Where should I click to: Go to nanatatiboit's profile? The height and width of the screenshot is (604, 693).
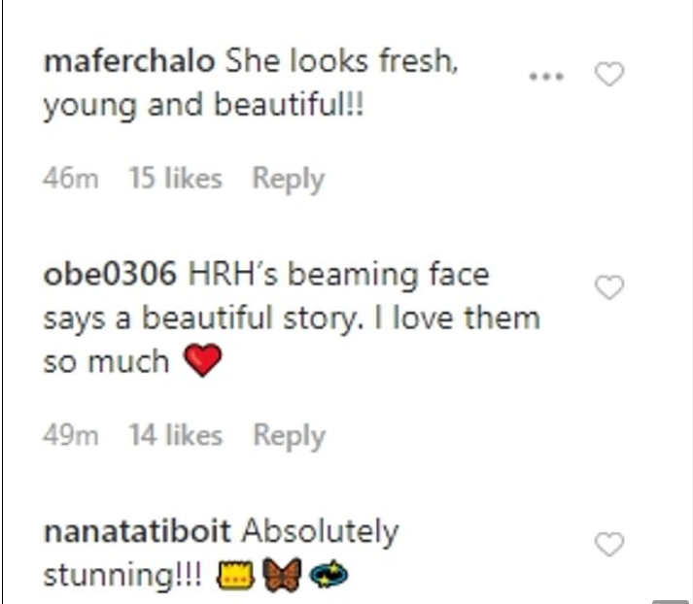coord(137,532)
